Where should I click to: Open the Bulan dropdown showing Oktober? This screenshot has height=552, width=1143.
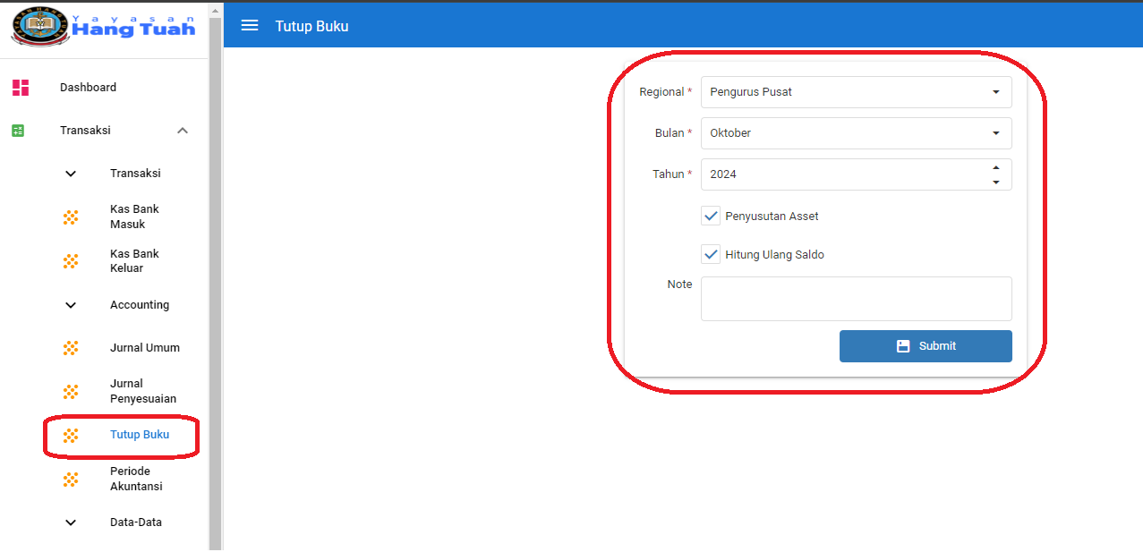(x=856, y=133)
